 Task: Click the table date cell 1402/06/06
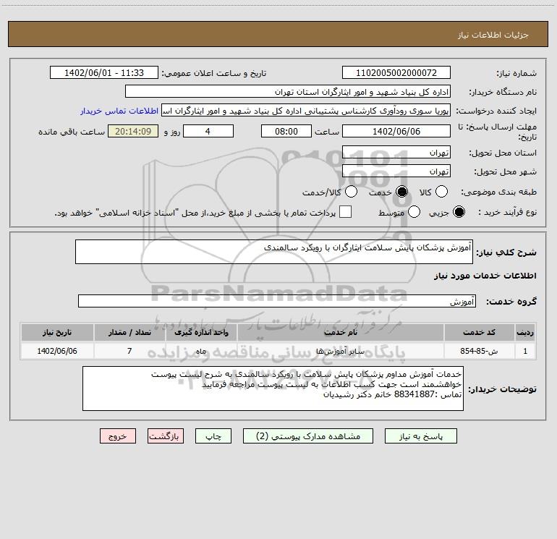tap(57, 351)
